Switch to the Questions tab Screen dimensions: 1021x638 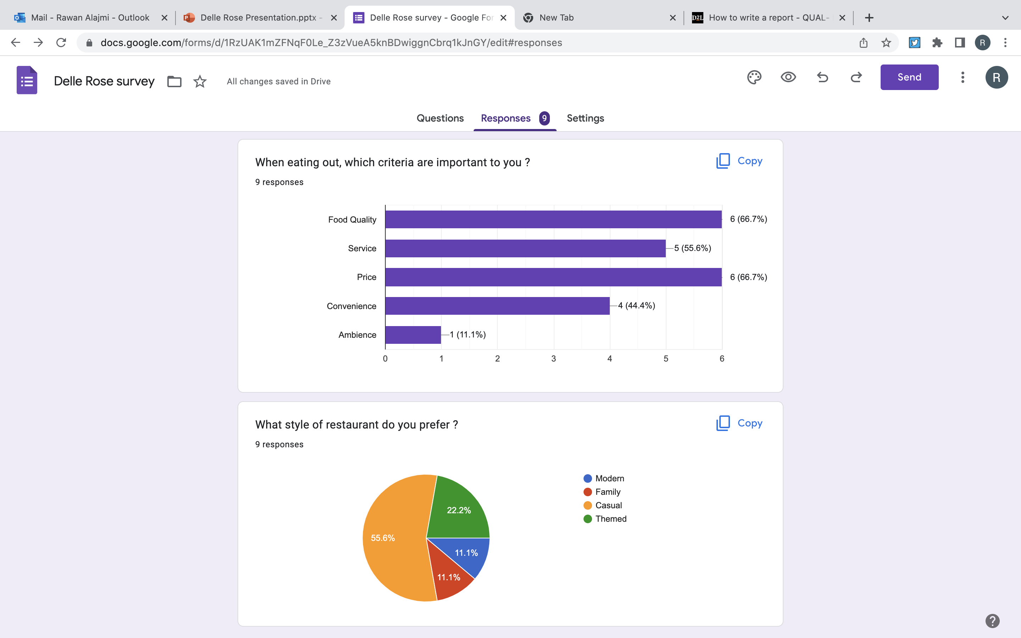pos(440,118)
